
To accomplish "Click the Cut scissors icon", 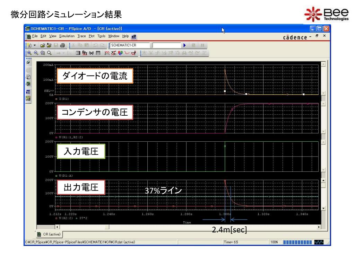I will tap(73, 45).
